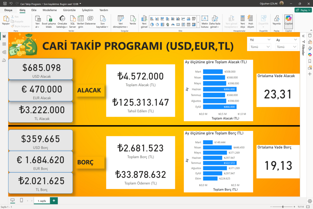Insert a card visual from gallery
Image resolution: width=313 pixels, height=209 pixels.
click(178, 25)
